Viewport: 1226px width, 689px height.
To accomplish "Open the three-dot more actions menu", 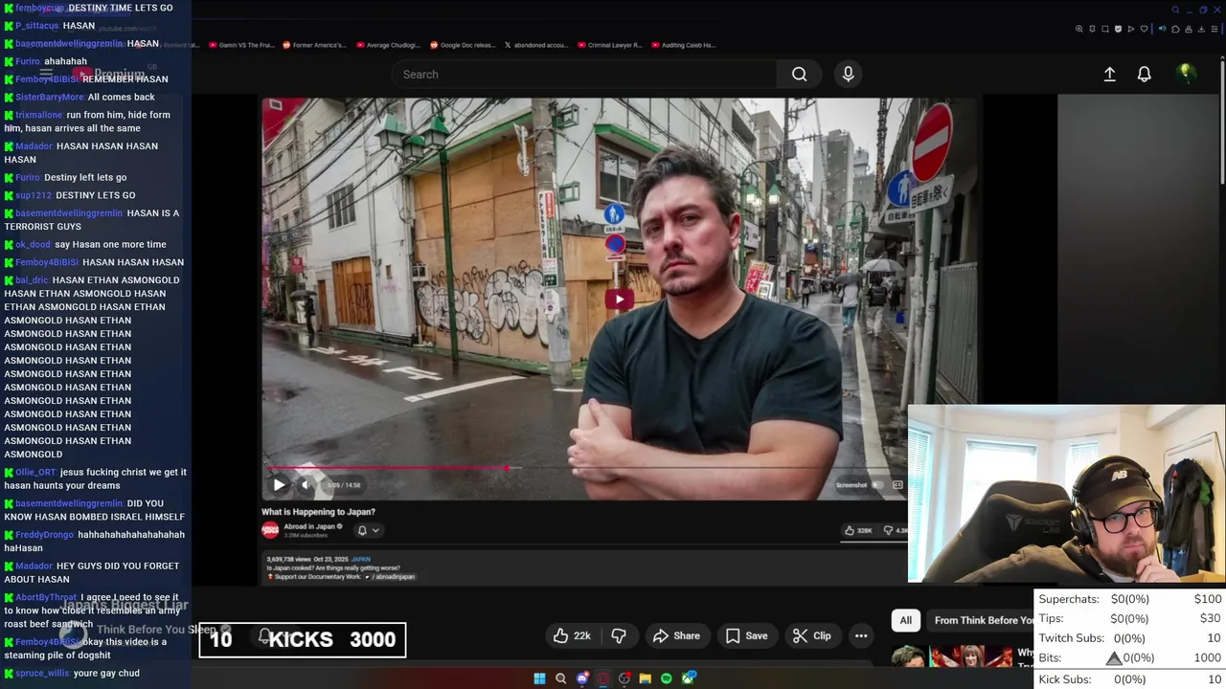I will click(x=861, y=635).
